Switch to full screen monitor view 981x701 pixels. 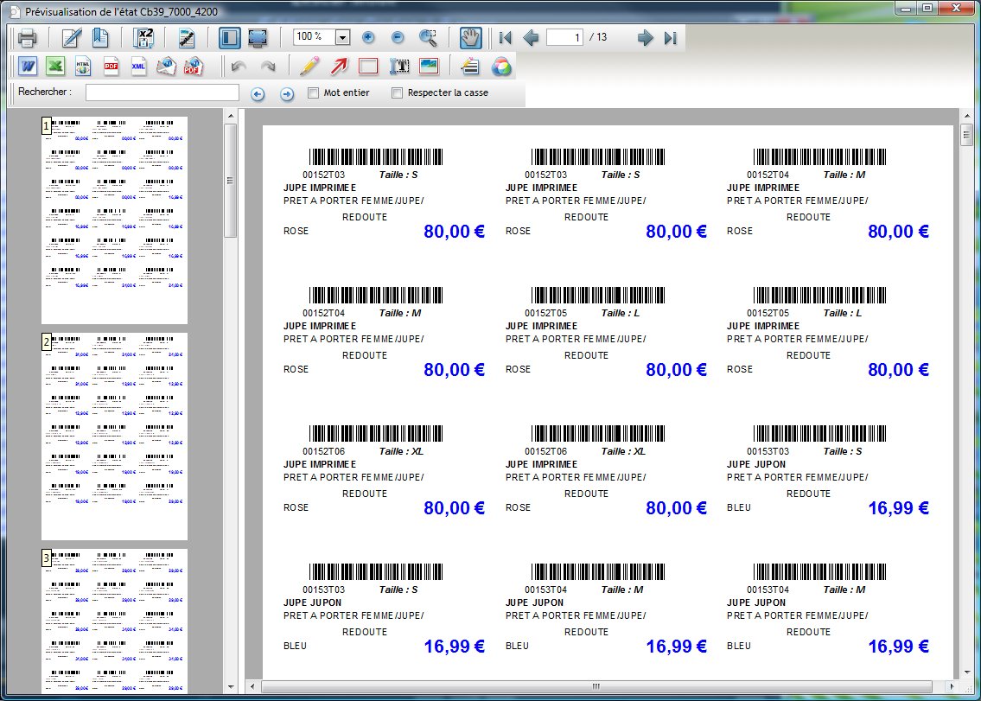258,38
